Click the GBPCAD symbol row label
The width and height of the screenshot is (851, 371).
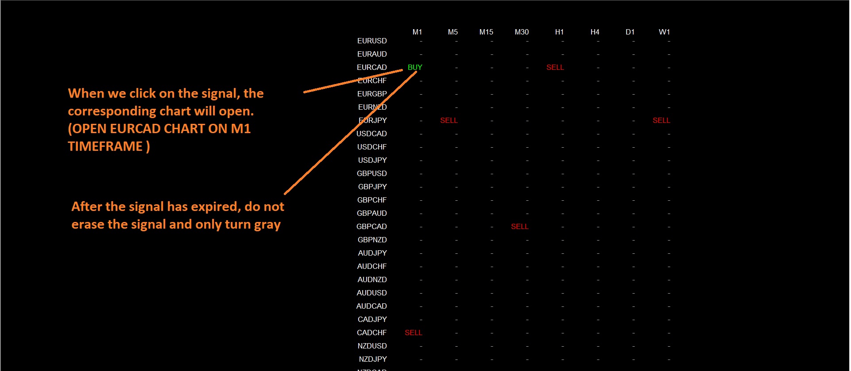(371, 226)
